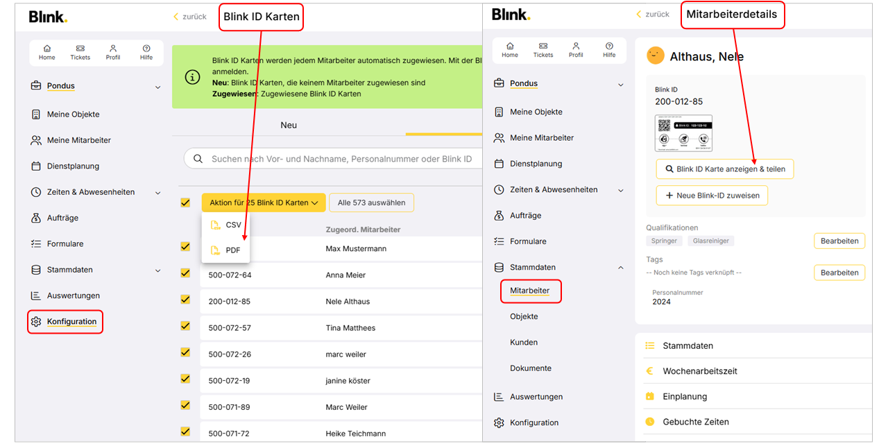Expand the Stammdaten menu above Auswertungen in left sidebar
888x446 pixels.
pos(157,270)
